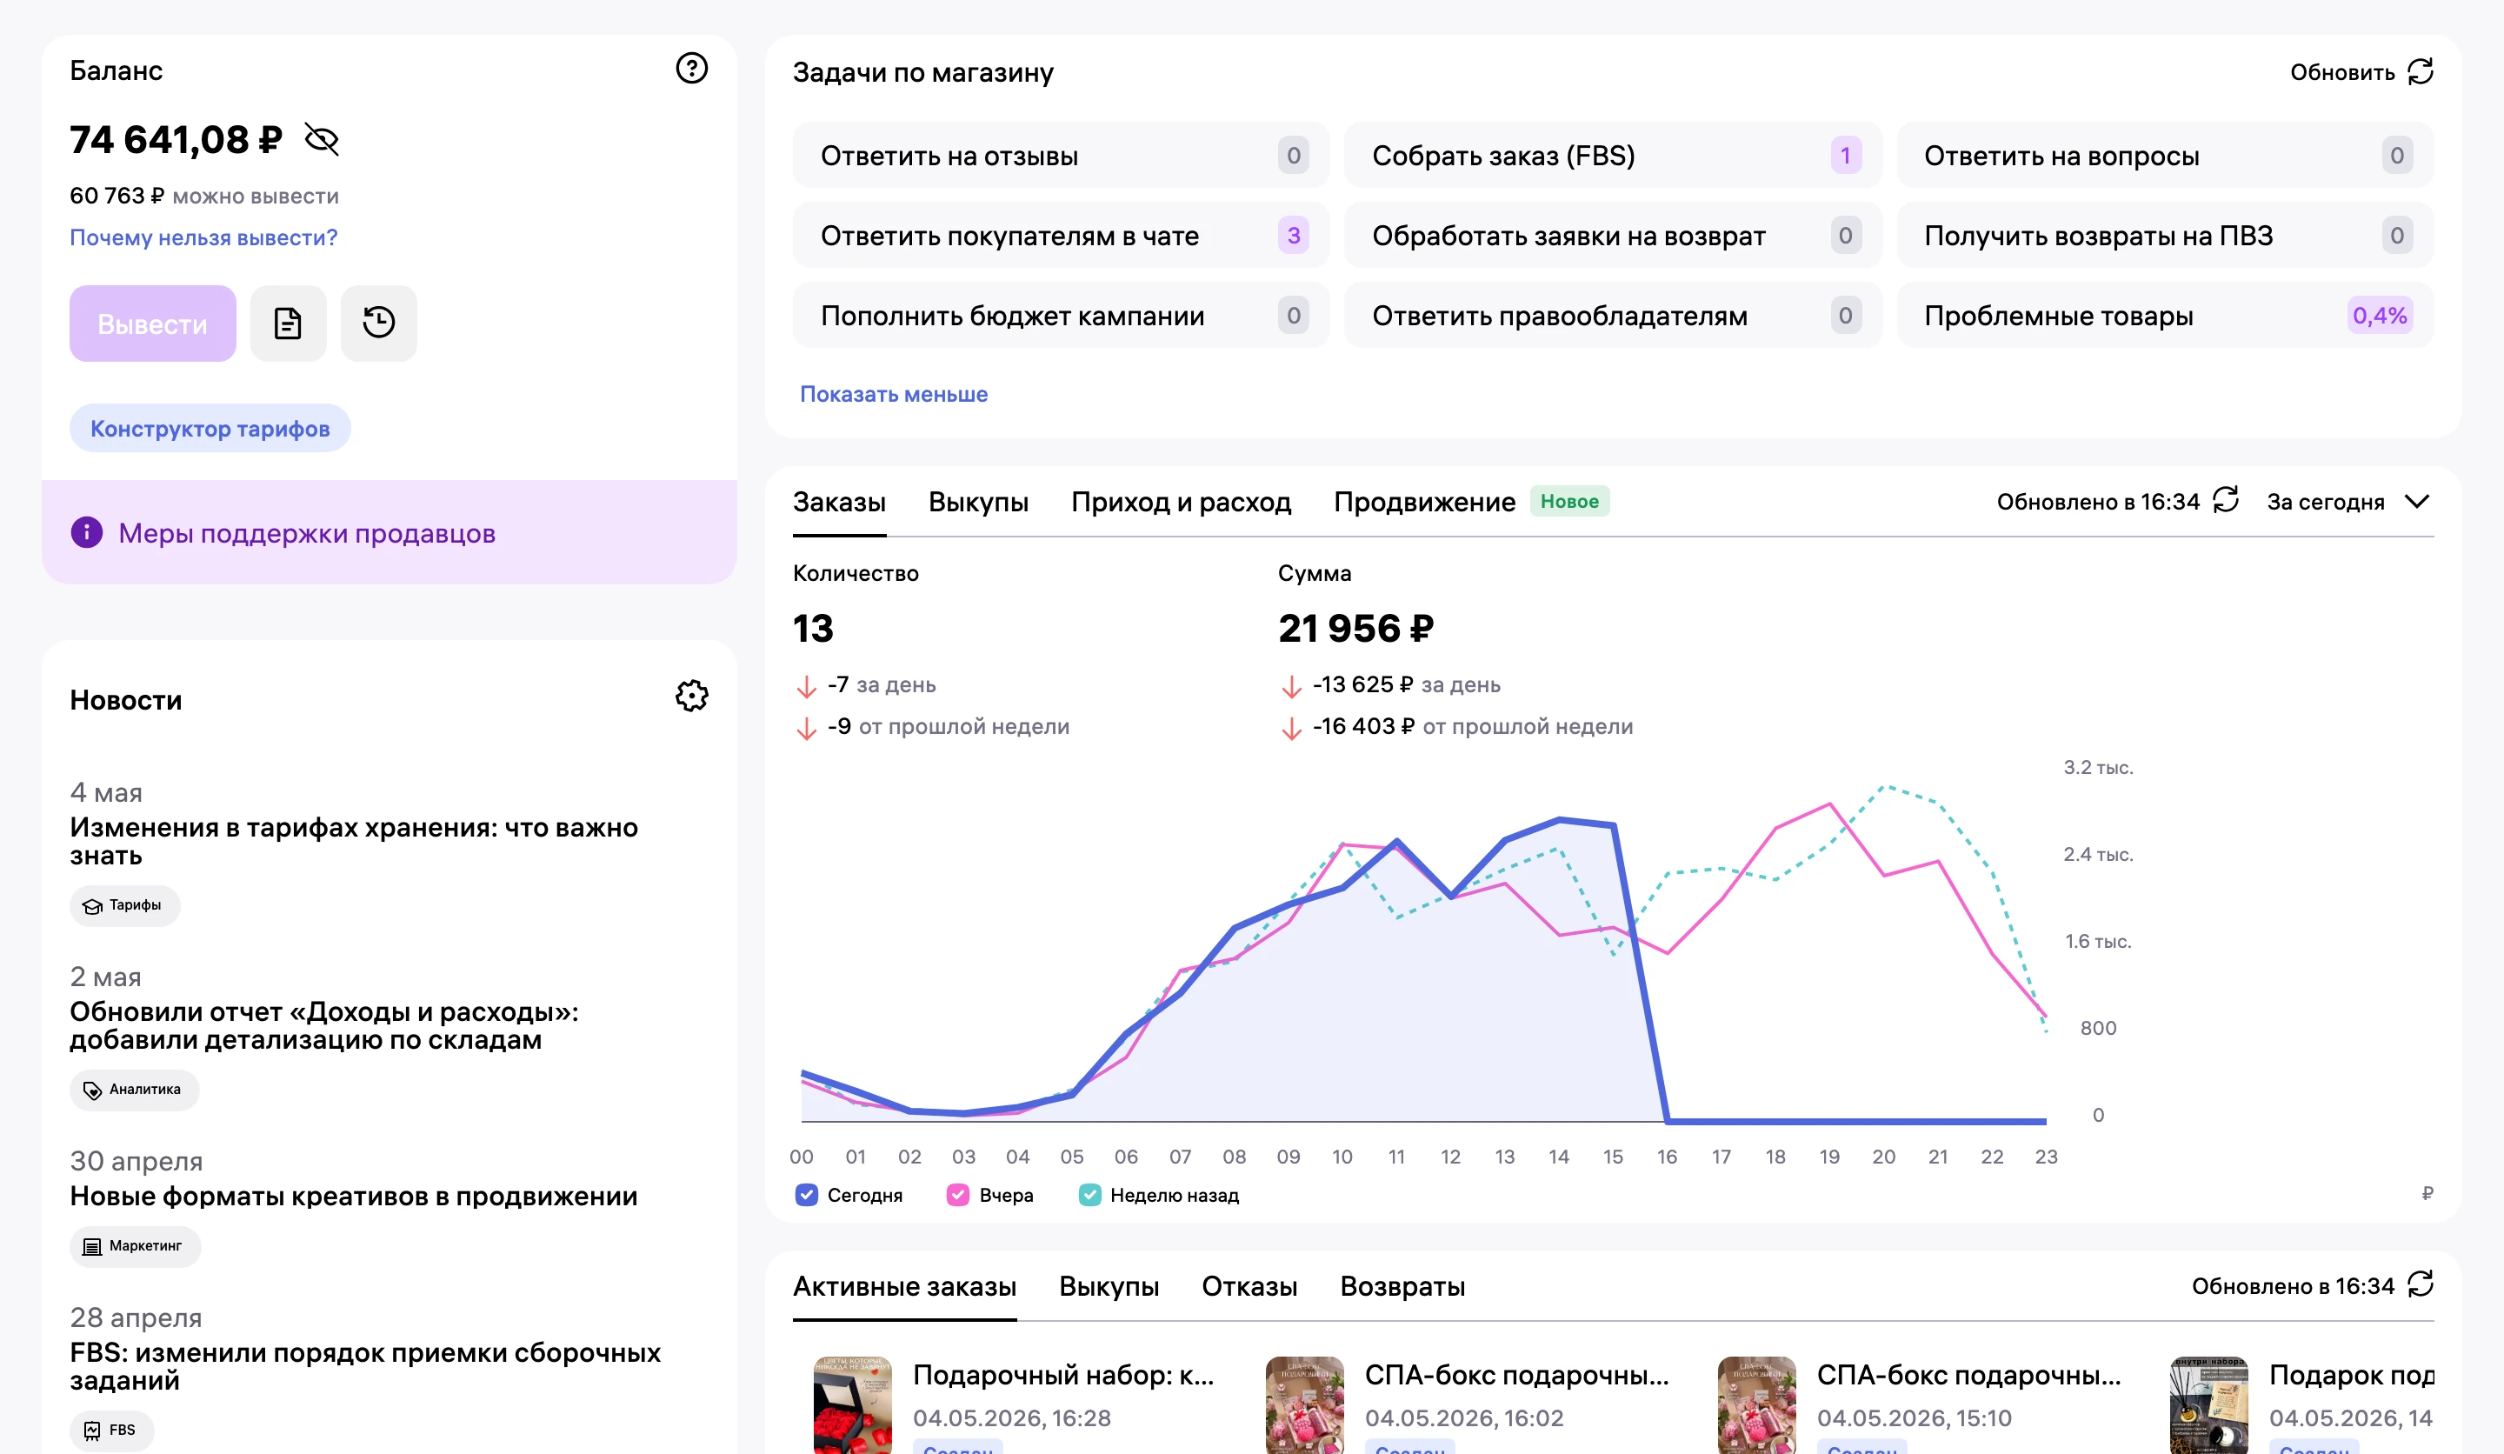Screen dimensions: 2504x1454
Task: Open news Изменения в тарифах хранения
Action: coord(354,841)
